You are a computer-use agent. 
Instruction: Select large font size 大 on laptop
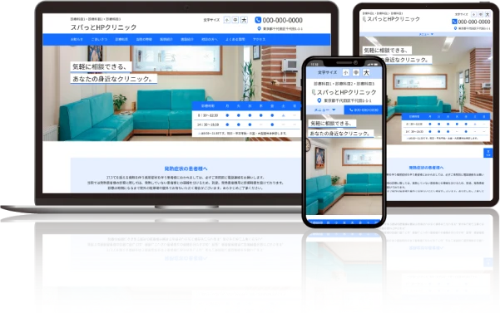coord(244,20)
